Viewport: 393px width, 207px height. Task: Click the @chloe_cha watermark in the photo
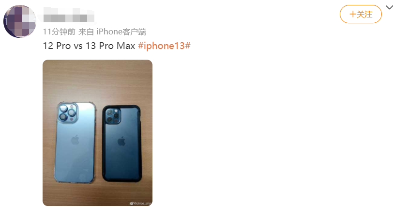point(143,203)
